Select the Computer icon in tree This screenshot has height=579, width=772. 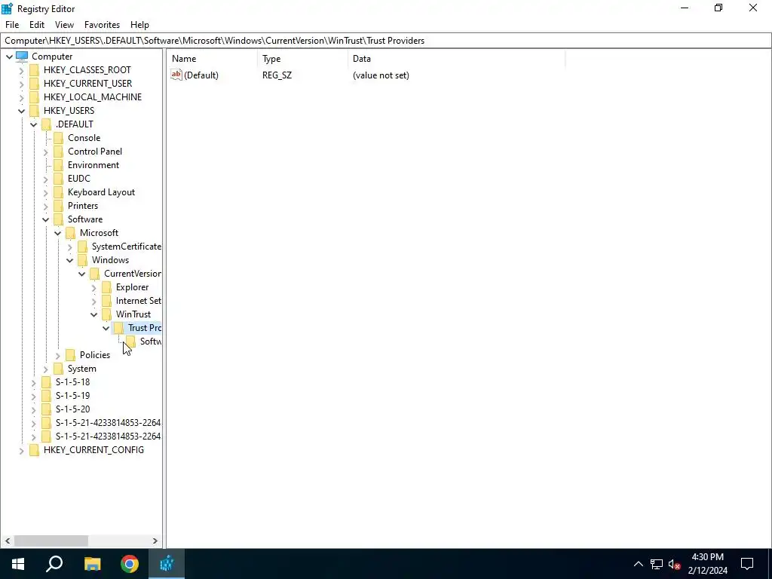tap(22, 56)
